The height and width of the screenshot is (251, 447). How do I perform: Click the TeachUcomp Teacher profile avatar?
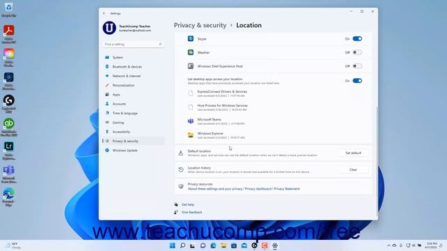pos(109,28)
